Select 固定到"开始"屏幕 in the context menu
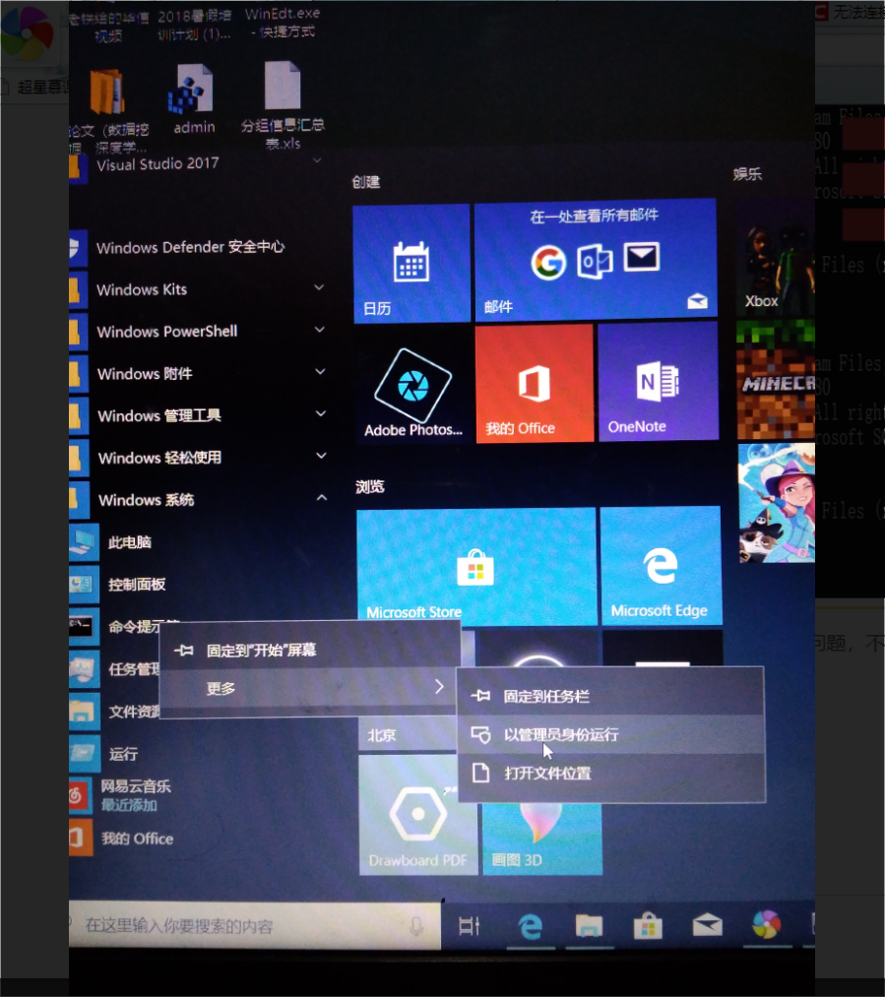The width and height of the screenshot is (885, 997). (310, 650)
